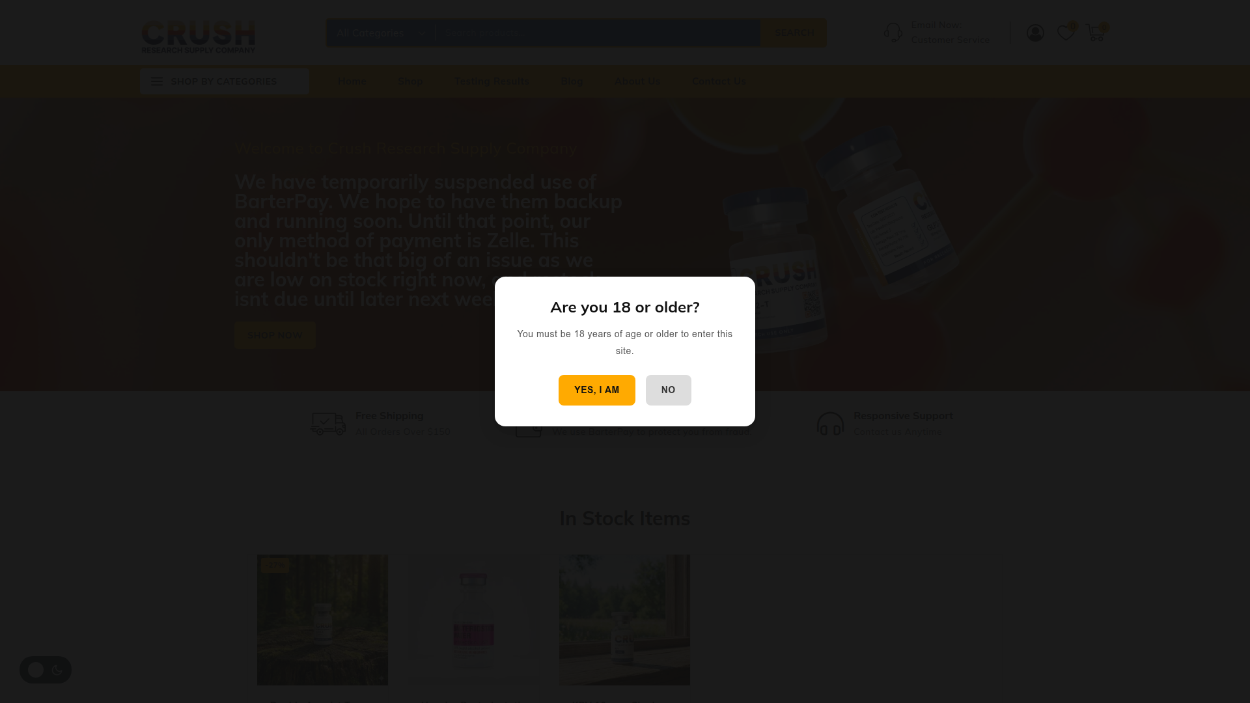Confirm age with Yes, I Am
The width and height of the screenshot is (1250, 703).
click(x=597, y=390)
